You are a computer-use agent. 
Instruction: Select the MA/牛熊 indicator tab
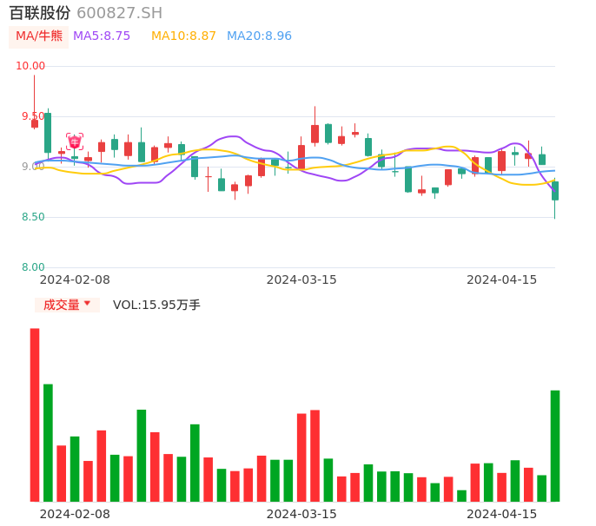[x=38, y=36]
